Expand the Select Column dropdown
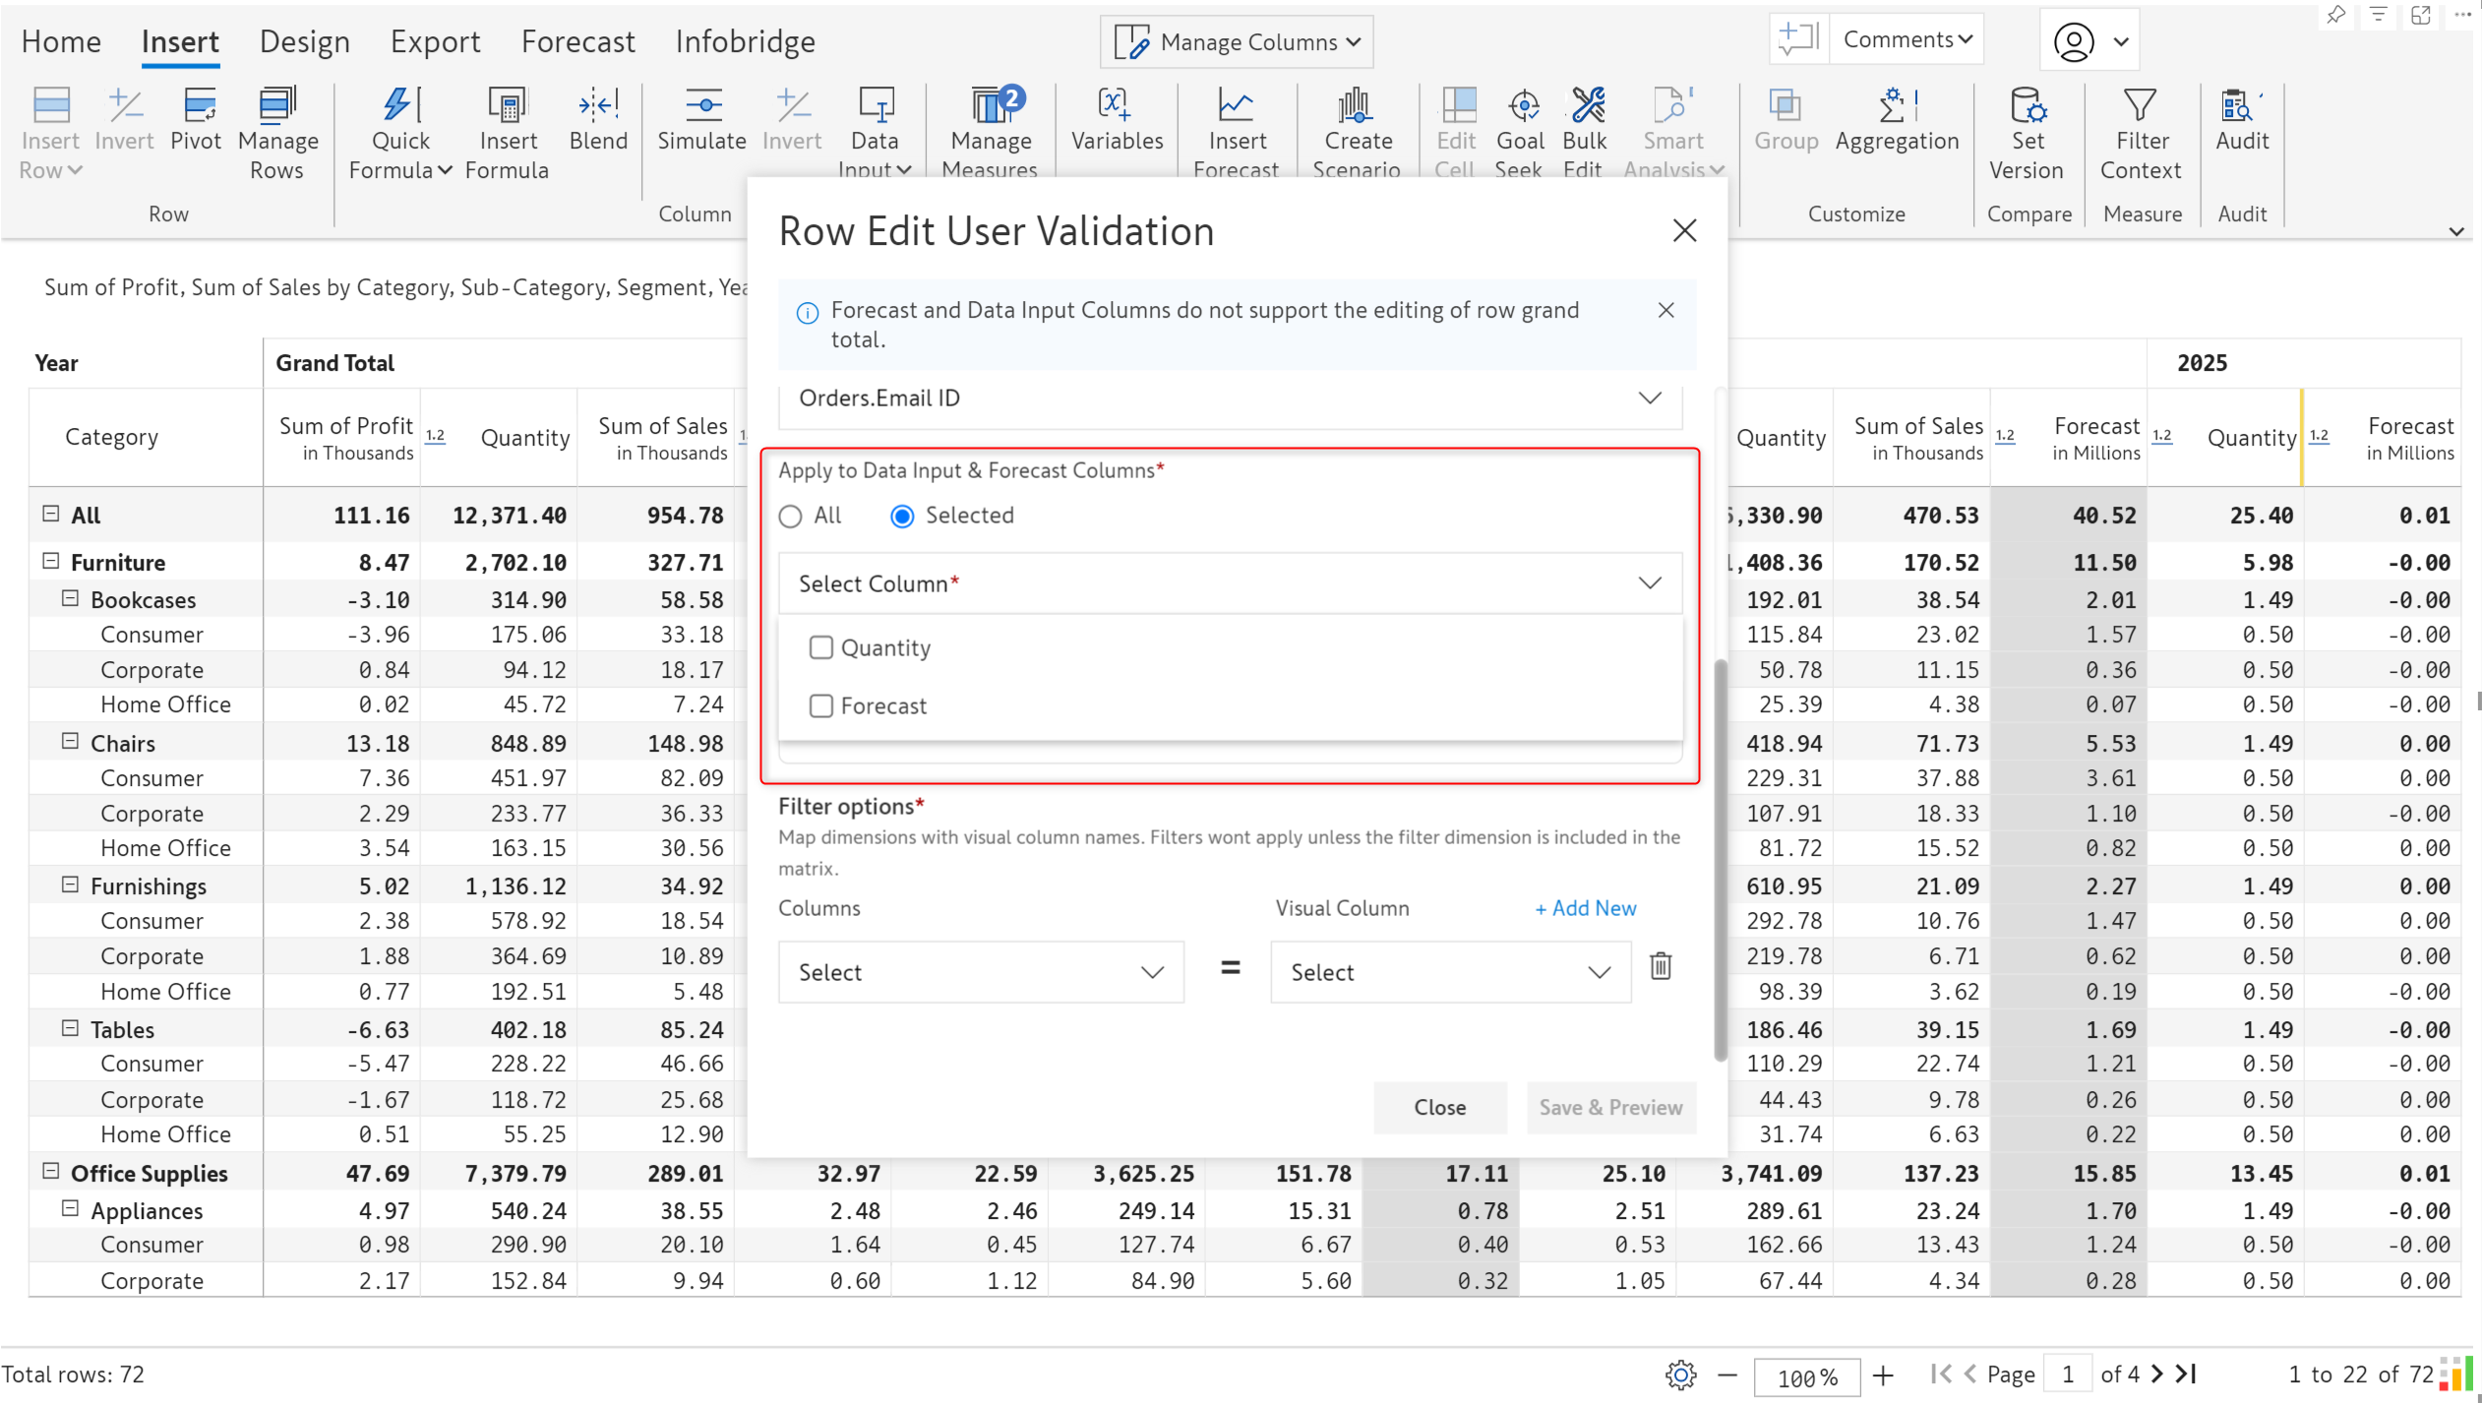This screenshot has height=1403, width=2482. click(x=1230, y=583)
